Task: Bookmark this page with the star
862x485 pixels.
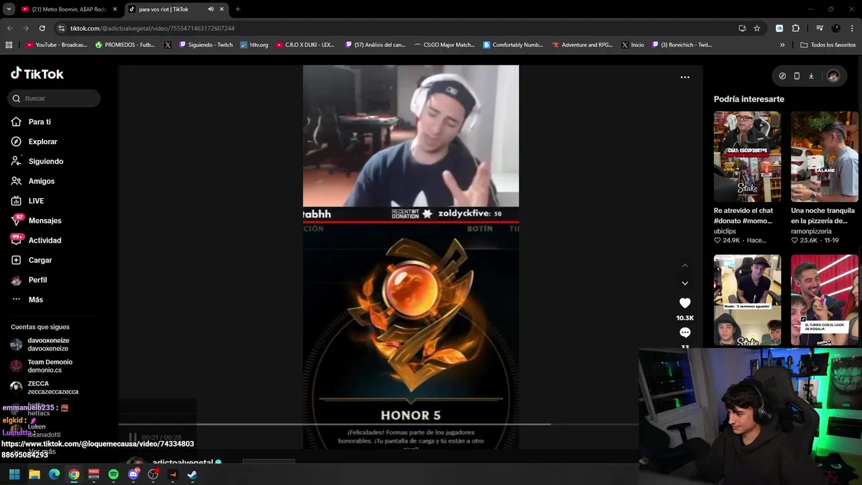Action: pyautogui.click(x=757, y=28)
